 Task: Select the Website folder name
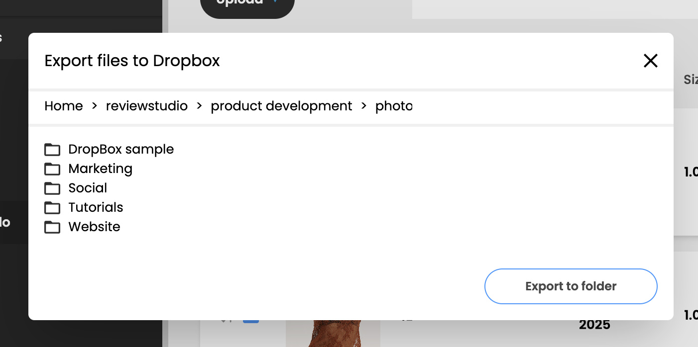pyautogui.click(x=94, y=227)
